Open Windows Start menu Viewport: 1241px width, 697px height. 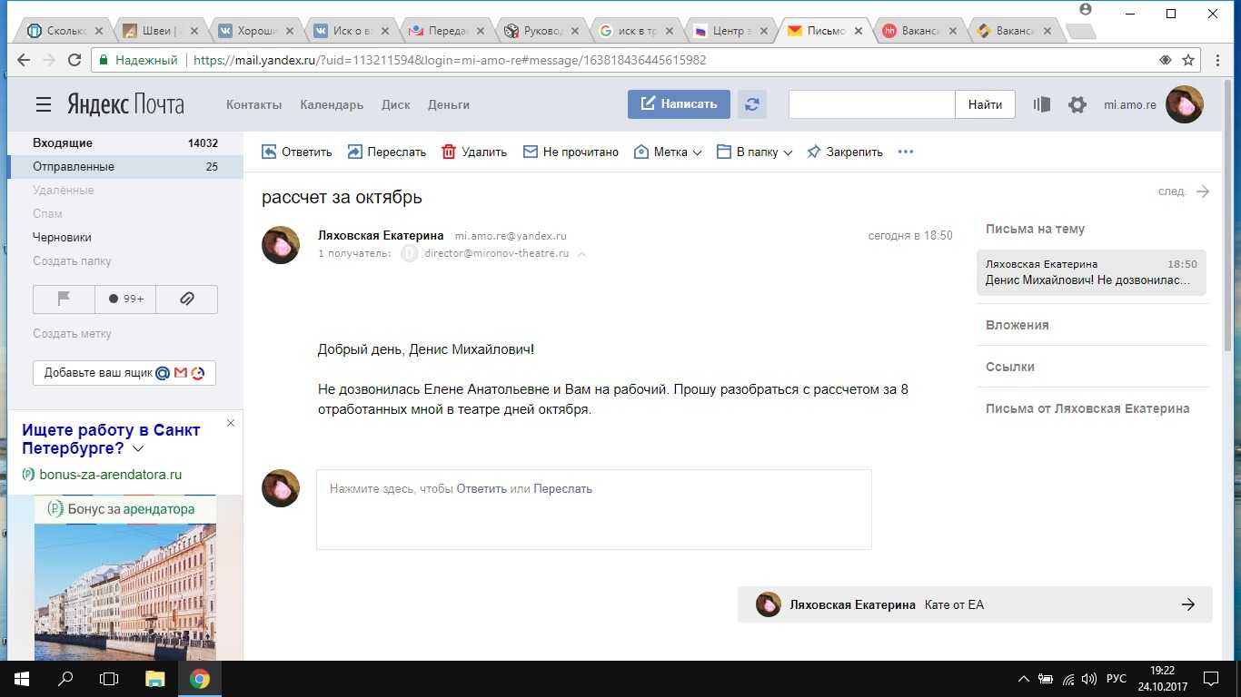pos(21,678)
